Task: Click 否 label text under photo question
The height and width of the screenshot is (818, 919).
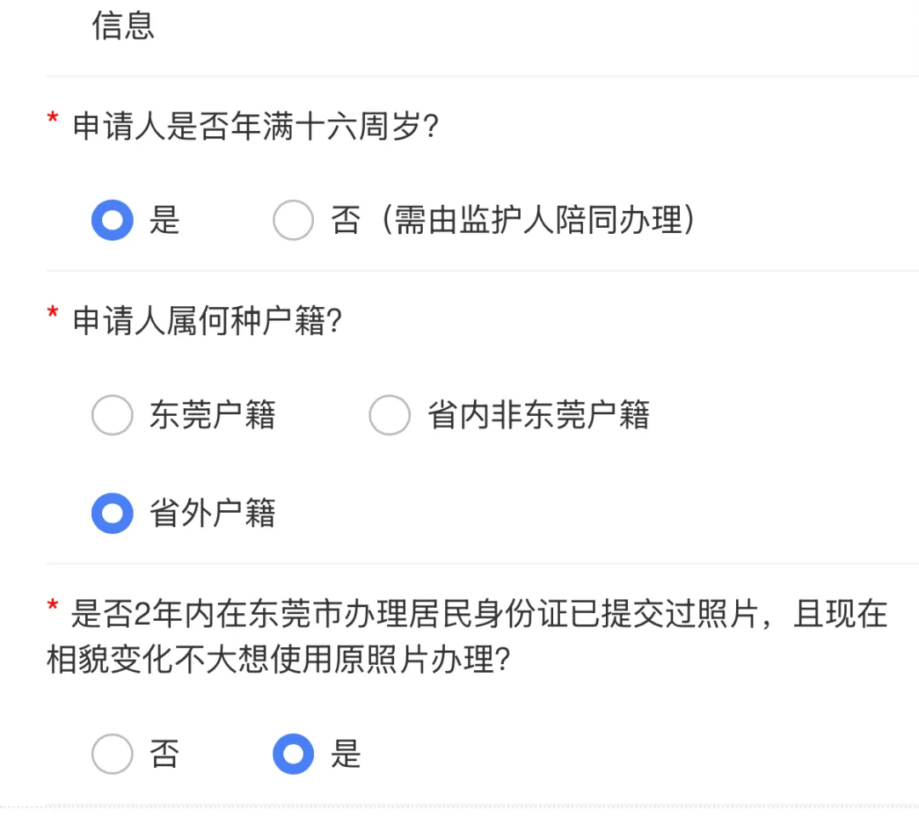Action: point(165,754)
